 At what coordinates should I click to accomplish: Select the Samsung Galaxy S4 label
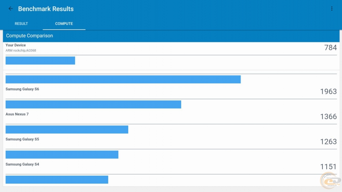coord(22,164)
